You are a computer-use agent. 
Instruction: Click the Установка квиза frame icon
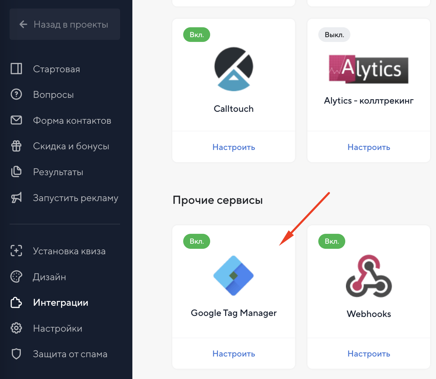click(x=16, y=251)
